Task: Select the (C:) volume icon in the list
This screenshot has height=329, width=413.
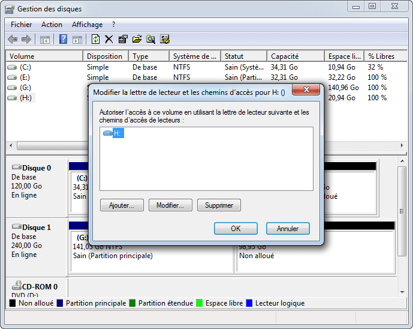Action: click(12, 67)
